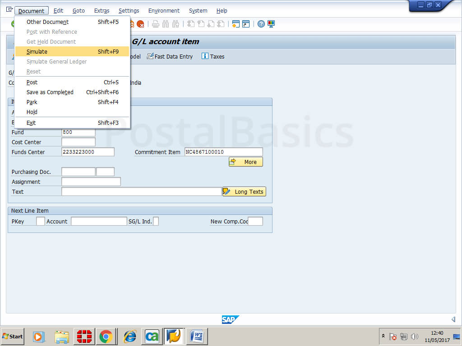462x346 pixels.
Task: Launch Microsoft Word from the taskbar
Action: pos(197,336)
